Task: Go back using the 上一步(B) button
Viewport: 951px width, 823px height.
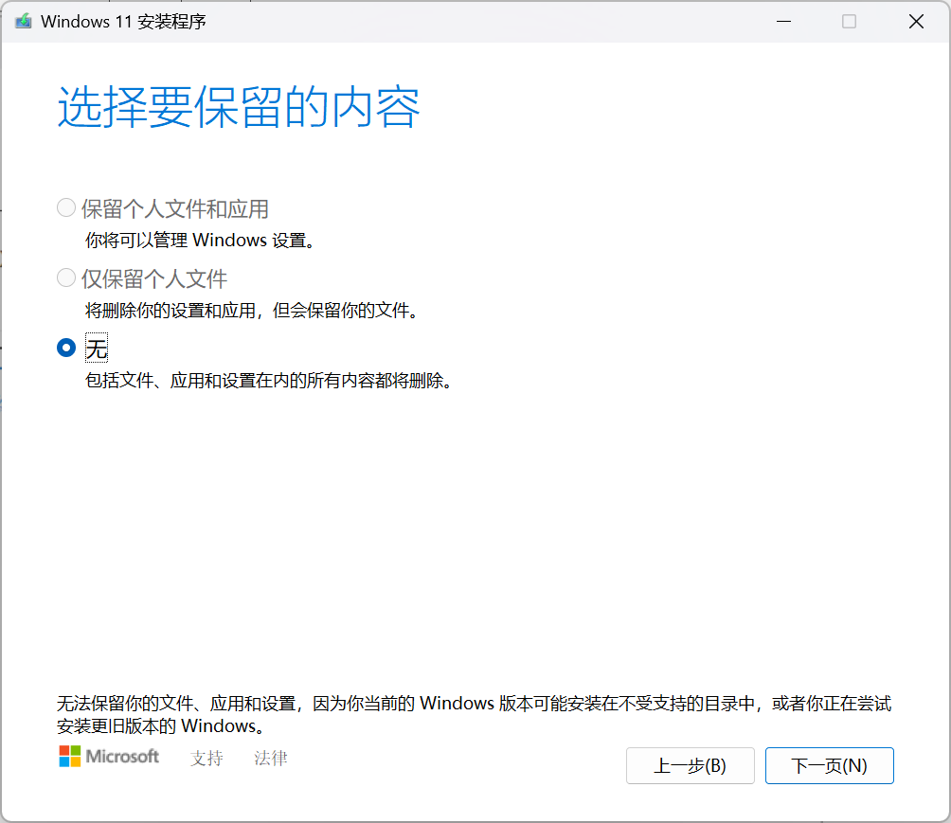Action: pos(691,765)
